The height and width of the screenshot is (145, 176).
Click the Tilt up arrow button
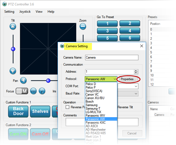[13, 26]
